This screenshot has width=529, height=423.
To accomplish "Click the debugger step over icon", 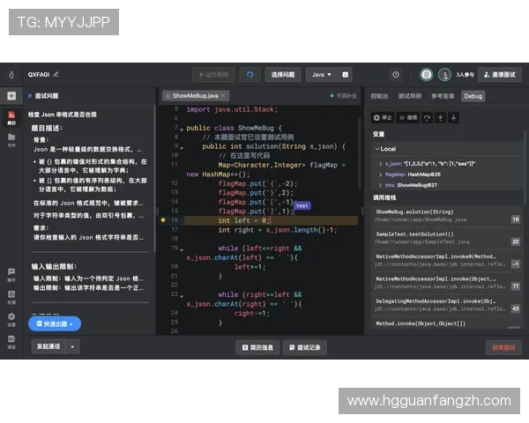I will [x=427, y=118].
